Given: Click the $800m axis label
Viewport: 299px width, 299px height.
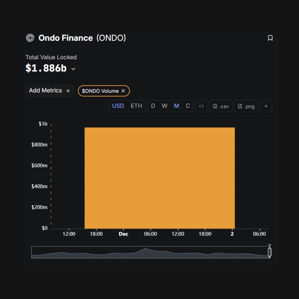Looking at the screenshot, I should tap(39, 144).
